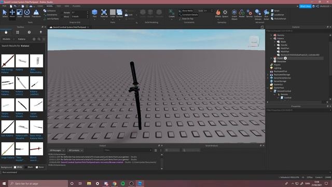This screenshot has width=332, height=187.
Task: Expand the Blade item in Explorer
Action: pos(274,42)
